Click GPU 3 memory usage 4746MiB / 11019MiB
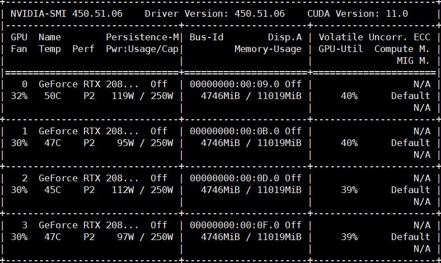This screenshot has height=263, width=441. coord(251,237)
